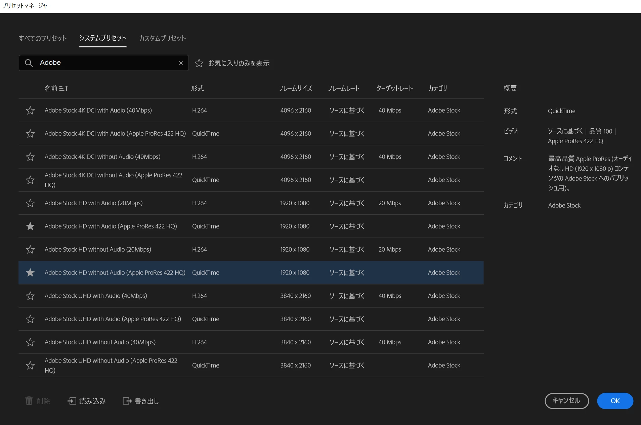Star the HD without Audio (20Mbps) preset
This screenshot has height=425, width=641.
[30, 249]
